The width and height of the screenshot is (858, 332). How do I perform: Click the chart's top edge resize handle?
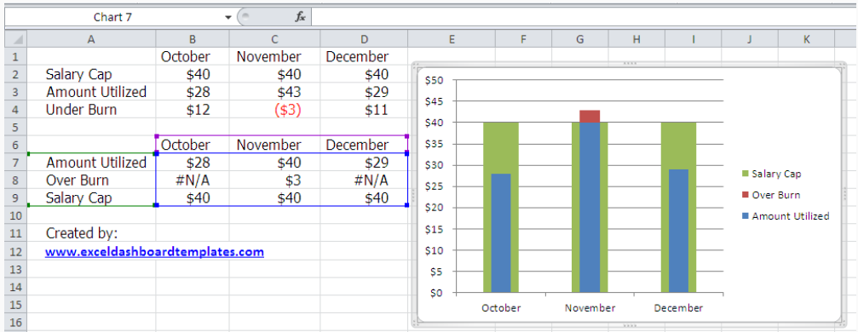pyautogui.click(x=630, y=64)
